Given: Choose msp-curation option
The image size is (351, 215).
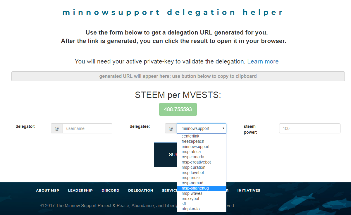Looking at the screenshot, I should coord(202,168).
